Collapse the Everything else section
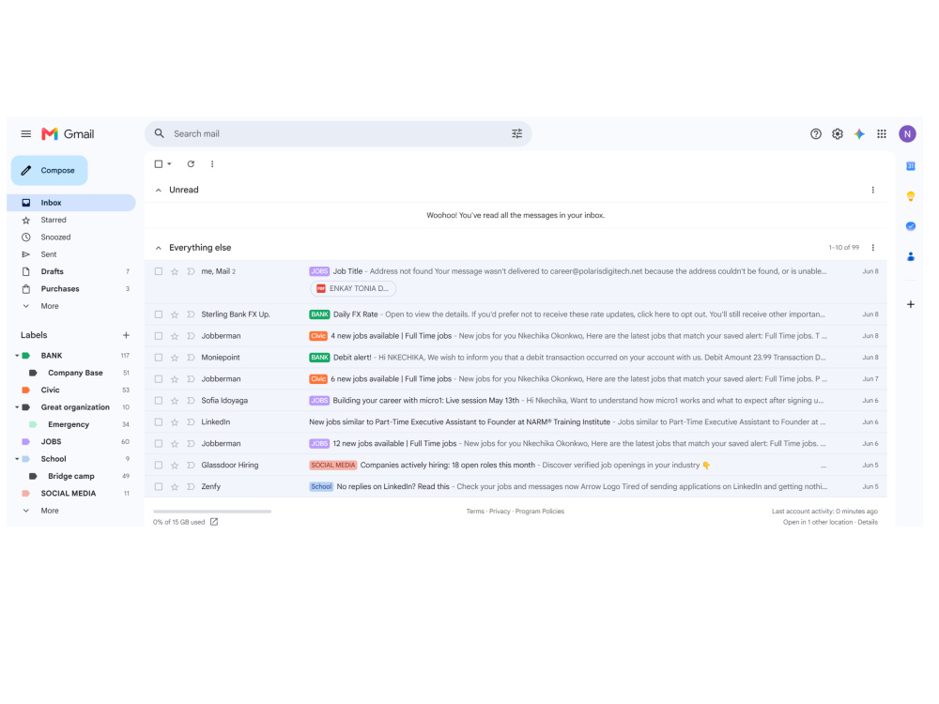939x704 pixels. coord(158,248)
